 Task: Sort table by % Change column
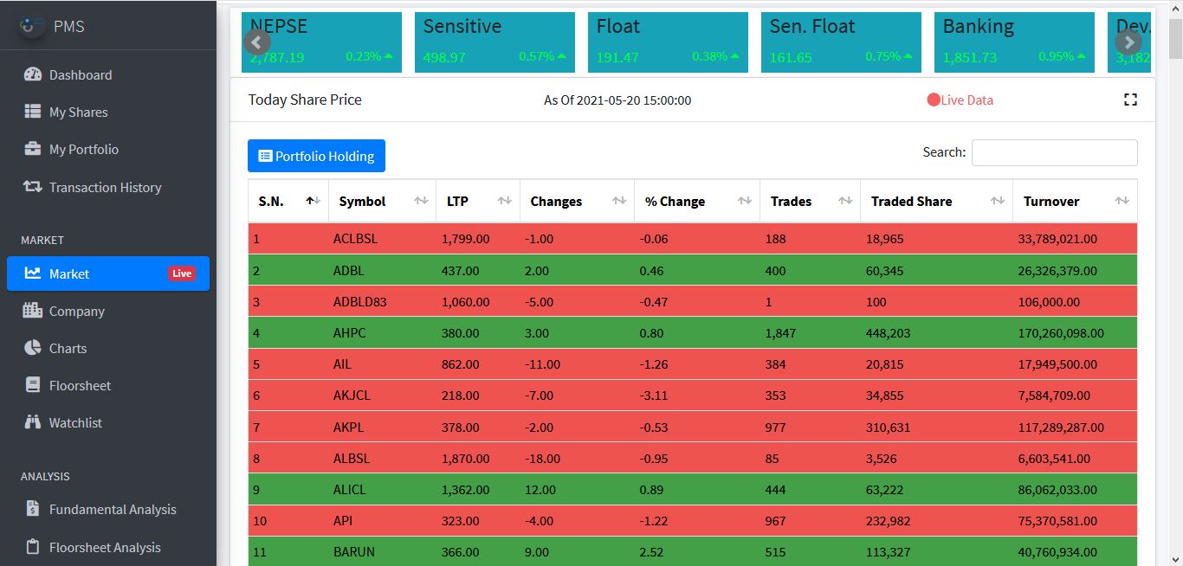[696, 202]
